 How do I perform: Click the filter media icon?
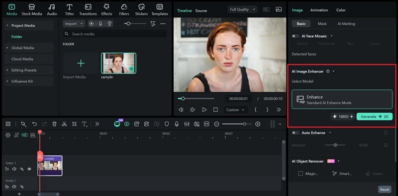coord(153,23)
